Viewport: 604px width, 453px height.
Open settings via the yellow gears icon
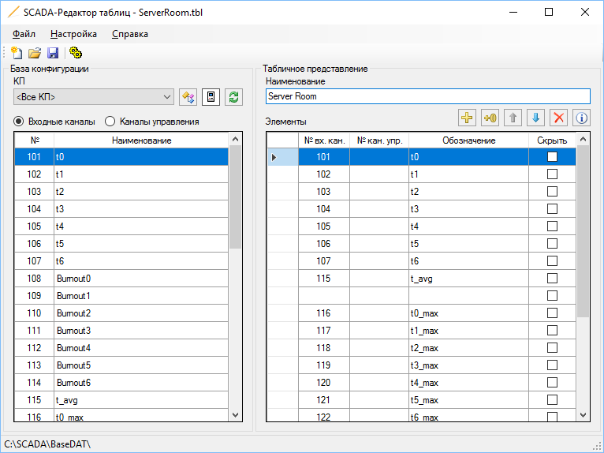click(76, 53)
